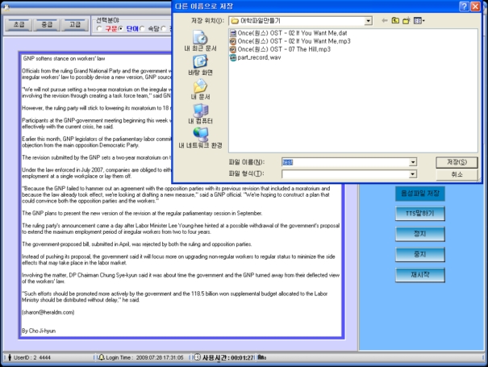
Task: Click the headline 'GNP softens stance on workers' law'
Action: tap(64, 59)
